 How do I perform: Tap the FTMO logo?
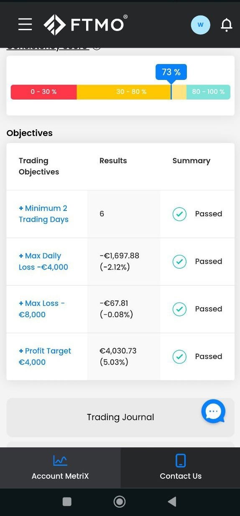[85, 25]
